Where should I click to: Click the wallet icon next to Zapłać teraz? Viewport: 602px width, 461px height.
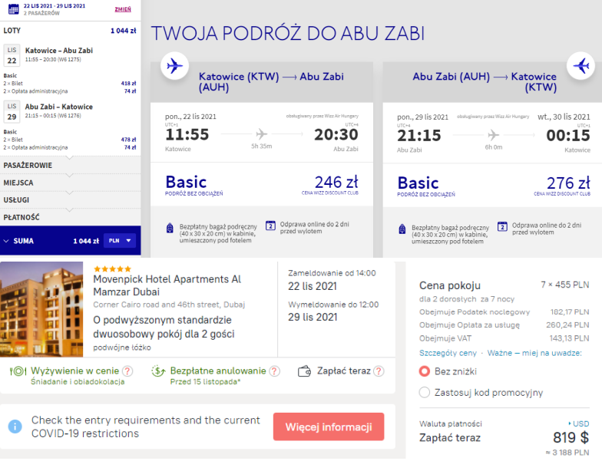(304, 371)
